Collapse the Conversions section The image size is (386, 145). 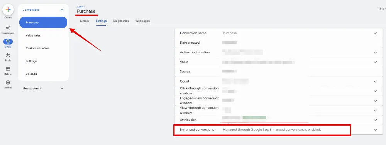[x=62, y=10]
